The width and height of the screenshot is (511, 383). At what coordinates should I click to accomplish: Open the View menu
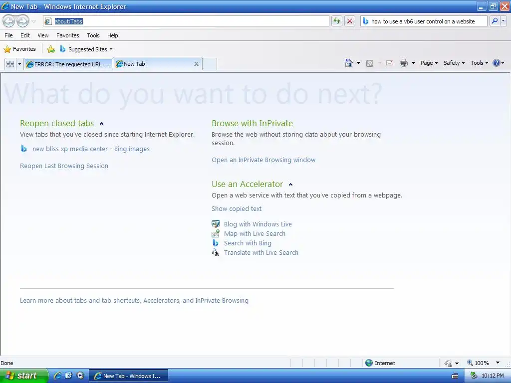(43, 35)
